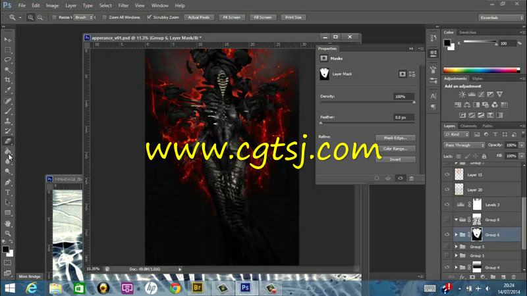Select the Path Selection tool
This screenshot has width=527, height=296.
7,203
